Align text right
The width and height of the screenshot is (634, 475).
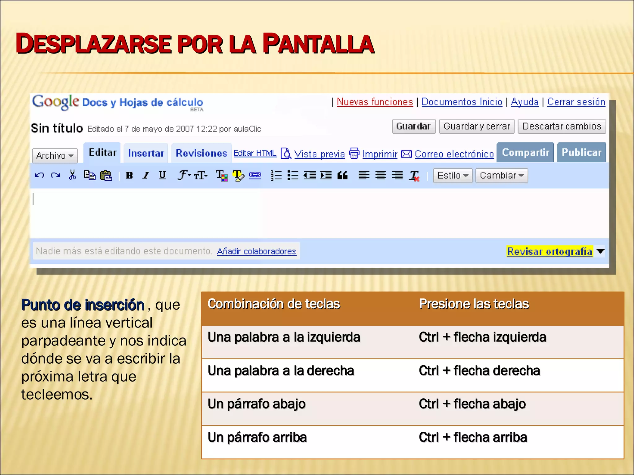click(x=397, y=175)
